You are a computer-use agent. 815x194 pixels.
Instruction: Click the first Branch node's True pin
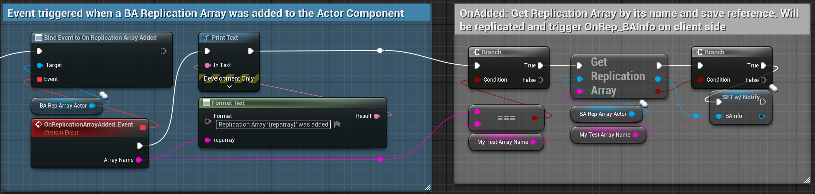pos(541,66)
